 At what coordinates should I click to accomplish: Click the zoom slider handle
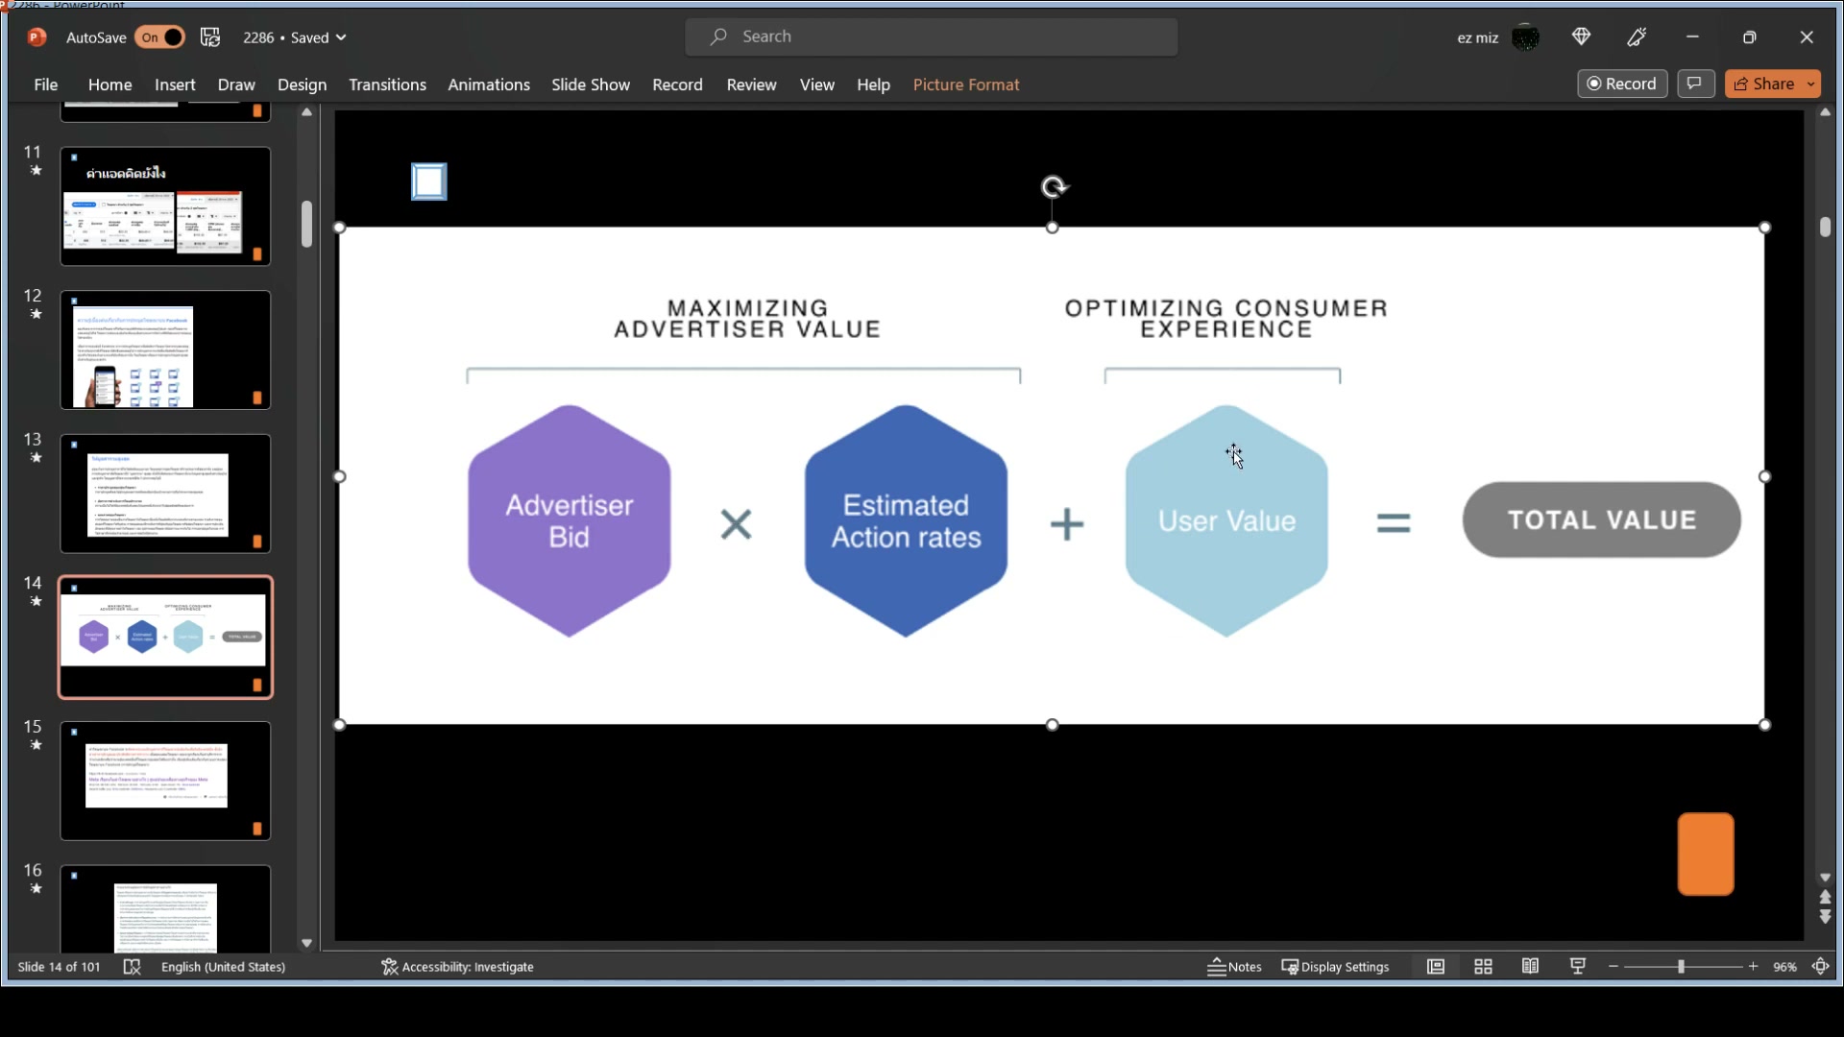[1681, 967]
